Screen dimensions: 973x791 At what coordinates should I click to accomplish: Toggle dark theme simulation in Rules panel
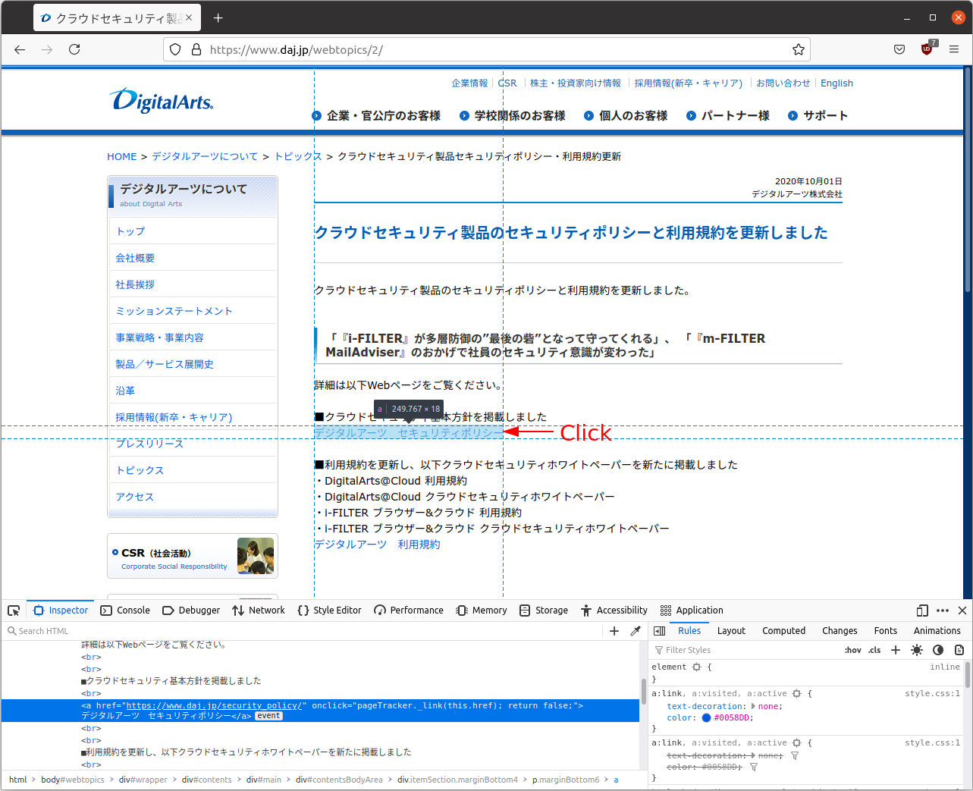point(937,650)
